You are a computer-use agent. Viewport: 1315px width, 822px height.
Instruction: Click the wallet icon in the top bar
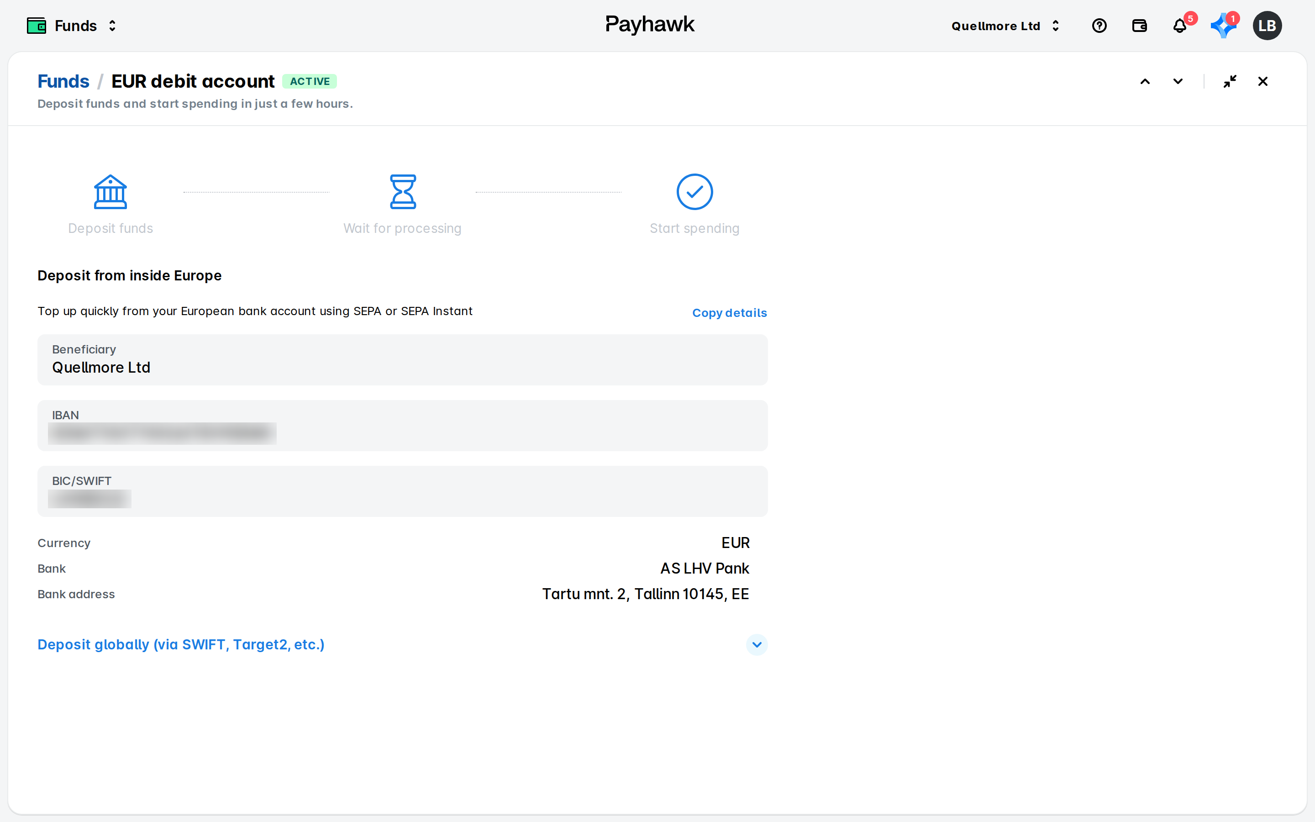(x=1140, y=26)
